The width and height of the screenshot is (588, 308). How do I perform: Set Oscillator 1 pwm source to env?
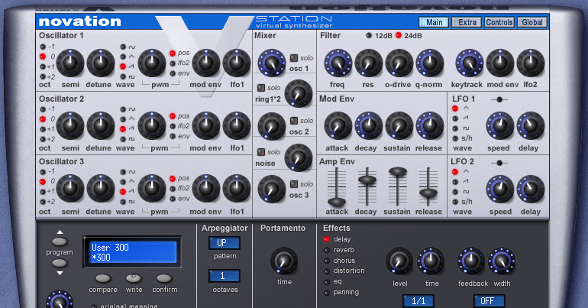pyautogui.click(x=173, y=73)
